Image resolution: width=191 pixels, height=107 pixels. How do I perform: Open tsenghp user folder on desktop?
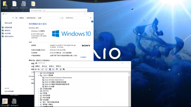[x=5, y=5]
